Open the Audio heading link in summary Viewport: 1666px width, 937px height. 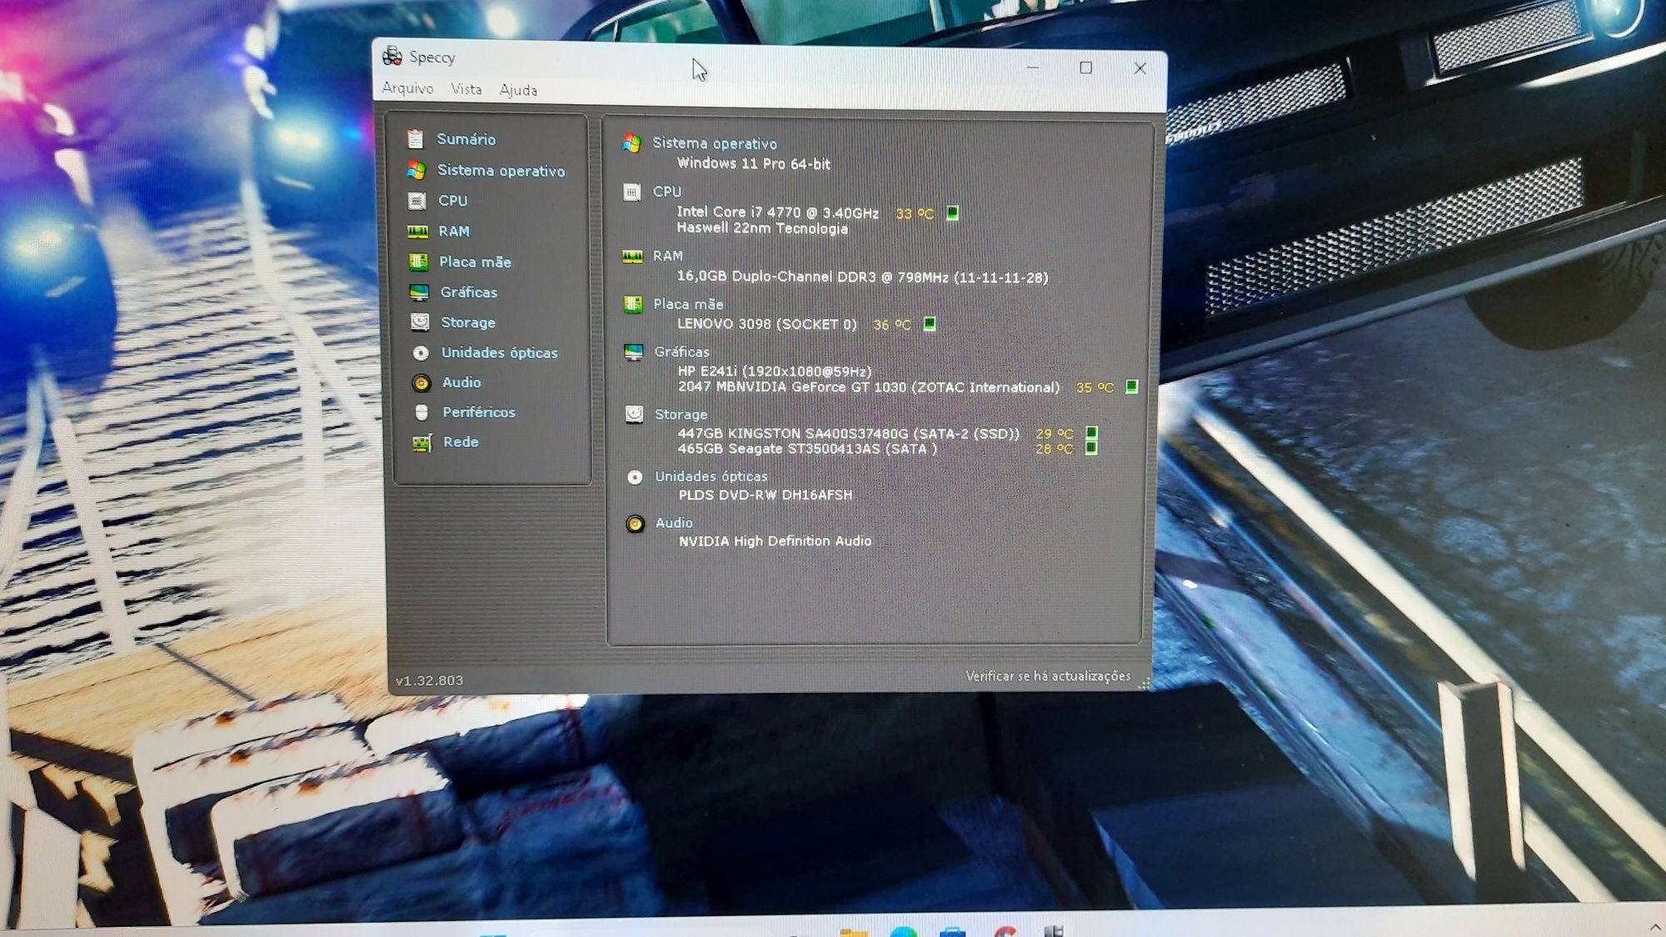tap(674, 522)
